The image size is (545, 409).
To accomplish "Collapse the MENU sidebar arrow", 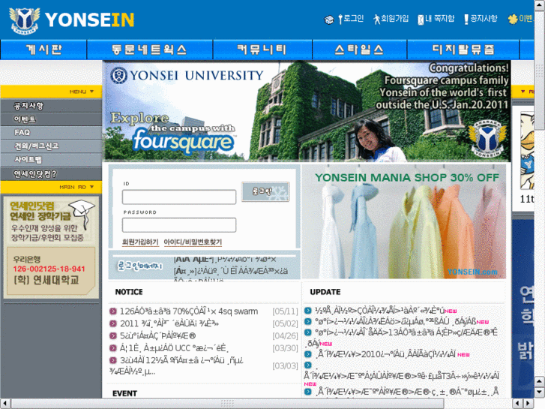I will [x=91, y=92].
